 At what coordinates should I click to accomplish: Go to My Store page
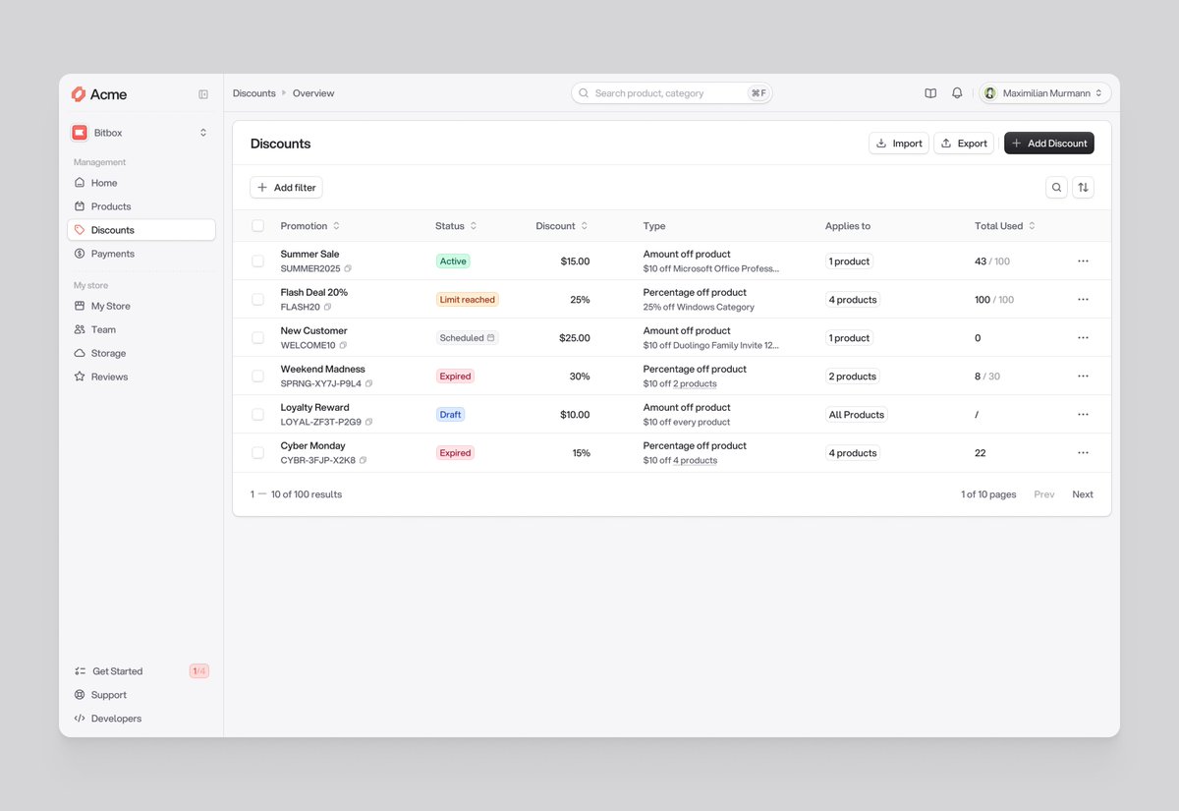pyautogui.click(x=141, y=306)
